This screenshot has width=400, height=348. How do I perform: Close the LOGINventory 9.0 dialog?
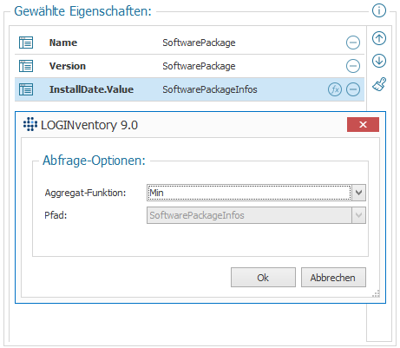(x=363, y=125)
